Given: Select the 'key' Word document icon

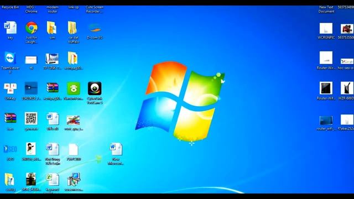Looking at the screenshot, I should pyautogui.click(x=10, y=28).
